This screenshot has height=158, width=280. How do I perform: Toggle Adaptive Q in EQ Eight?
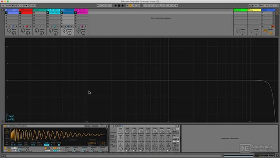pos(176,141)
